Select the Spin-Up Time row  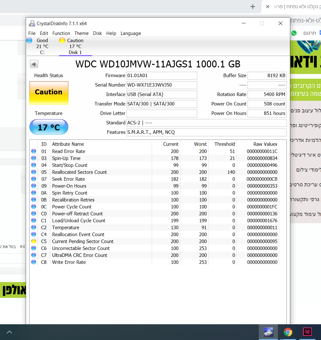click(x=154, y=158)
